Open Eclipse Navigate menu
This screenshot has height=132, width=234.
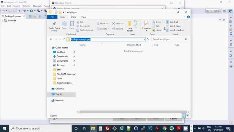pos(37,6)
